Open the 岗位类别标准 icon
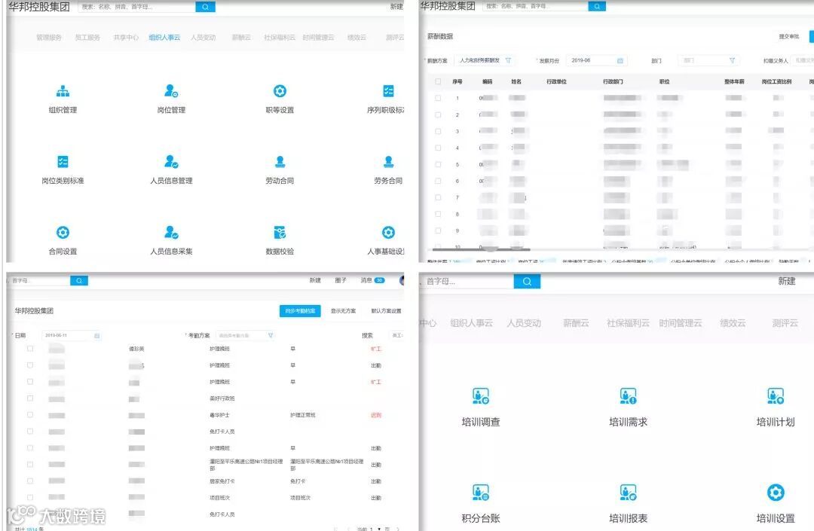Screen dimensions: 814x531 click(63, 162)
